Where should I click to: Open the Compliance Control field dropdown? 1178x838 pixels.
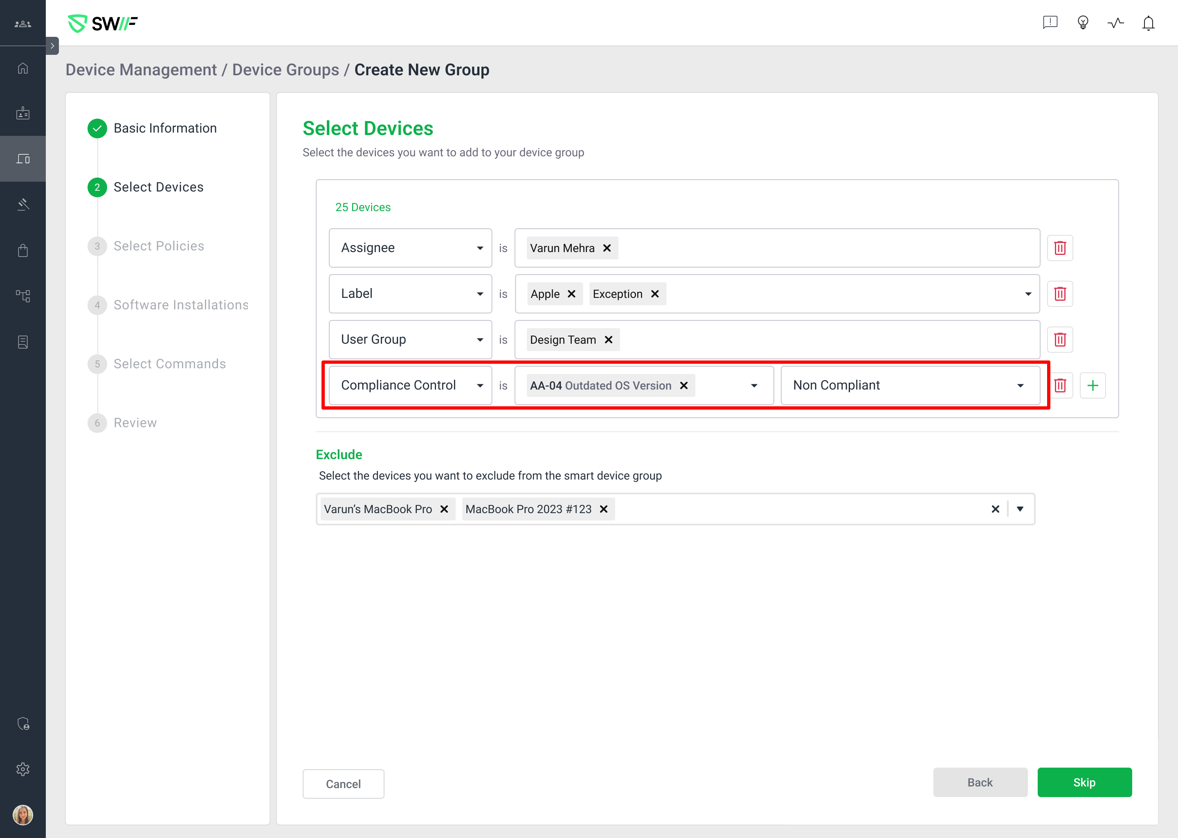click(x=410, y=385)
